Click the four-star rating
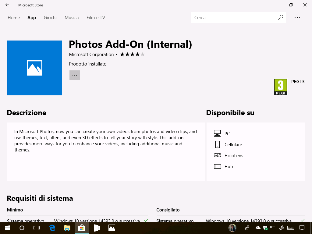Image resolution: width=312 pixels, height=234 pixels. click(132, 54)
